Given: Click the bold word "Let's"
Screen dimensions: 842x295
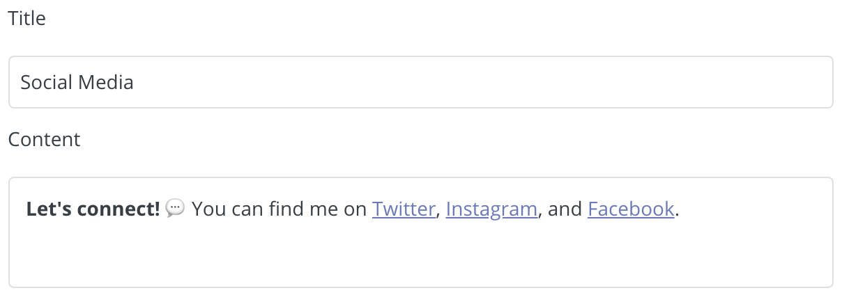Looking at the screenshot, I should coord(47,209).
